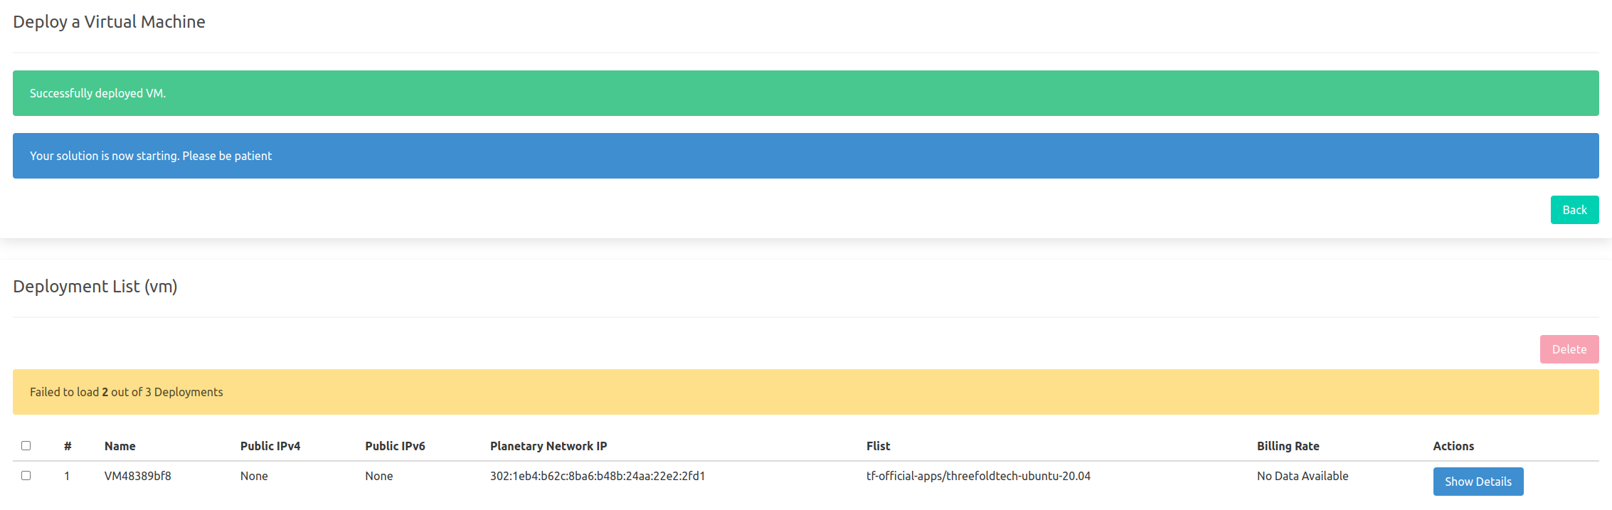This screenshot has height=510, width=1612.
Task: Click the VM48389bf8 deployment name
Action: [x=137, y=476]
